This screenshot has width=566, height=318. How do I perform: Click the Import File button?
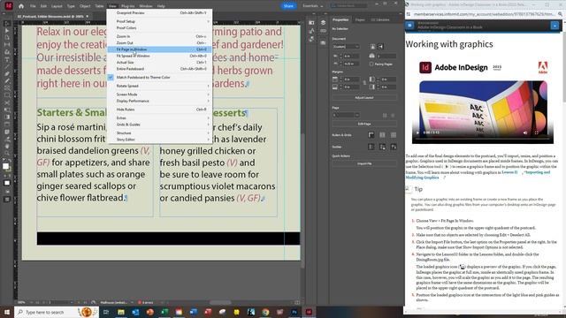[x=364, y=163]
